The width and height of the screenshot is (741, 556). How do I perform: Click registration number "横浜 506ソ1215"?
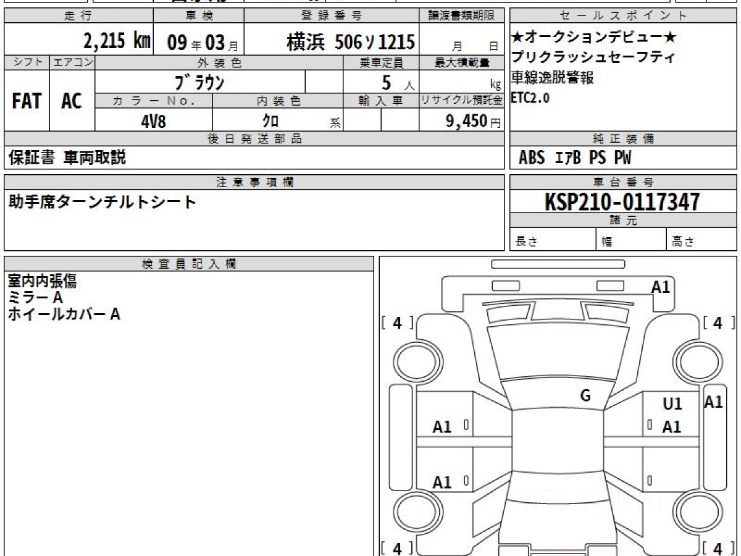point(350,42)
